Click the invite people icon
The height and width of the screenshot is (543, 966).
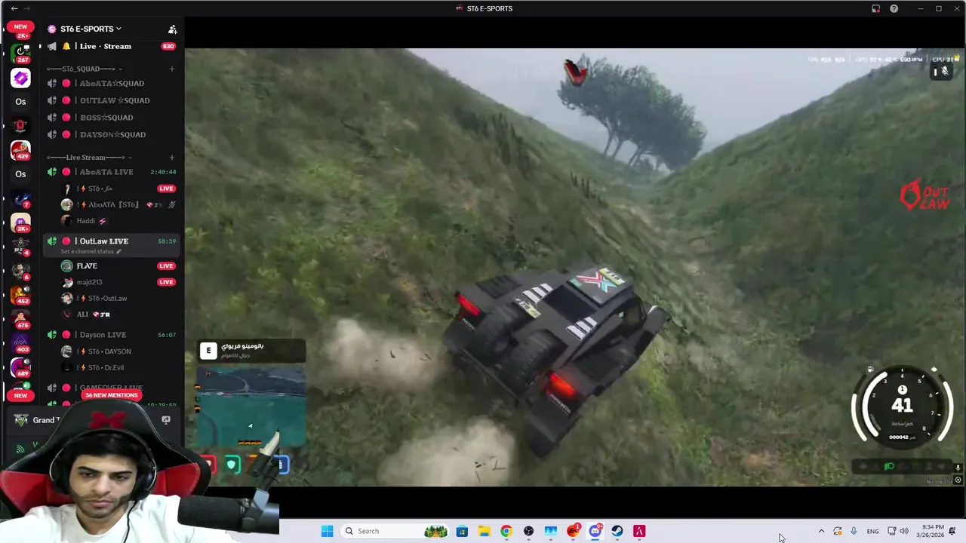tap(172, 29)
